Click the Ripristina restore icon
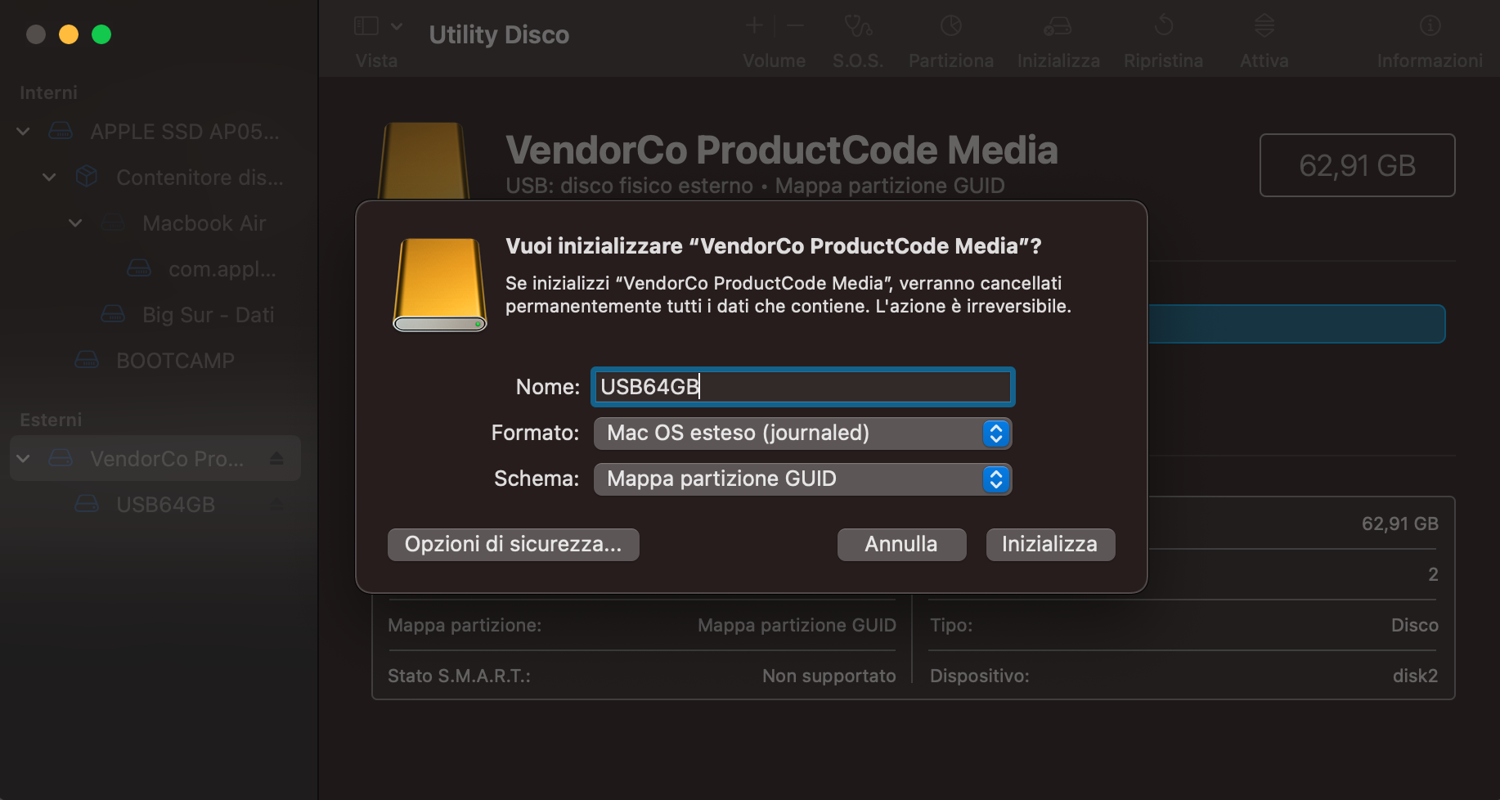1500x800 pixels. [x=1163, y=27]
